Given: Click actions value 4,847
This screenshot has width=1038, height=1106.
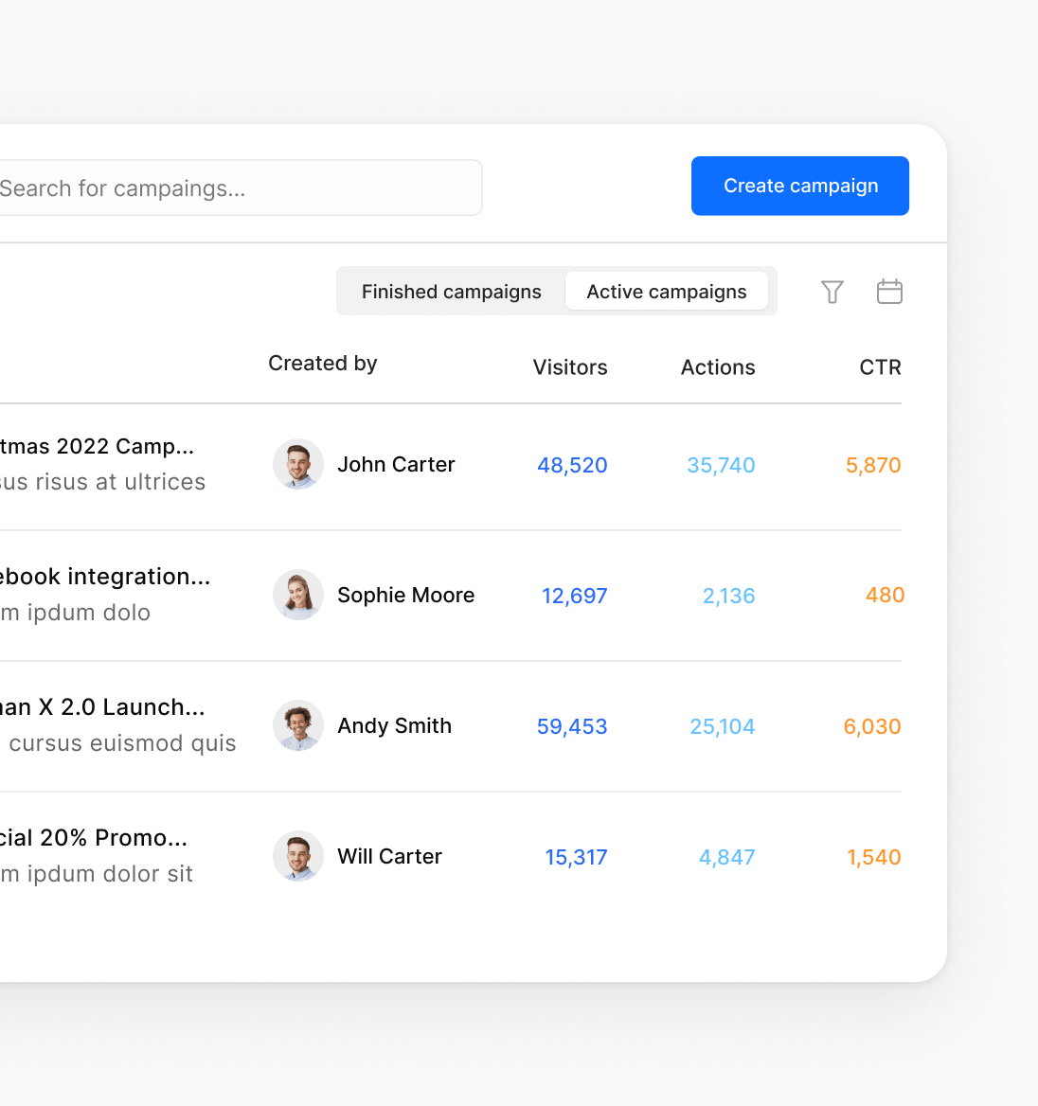Looking at the screenshot, I should point(726,856).
